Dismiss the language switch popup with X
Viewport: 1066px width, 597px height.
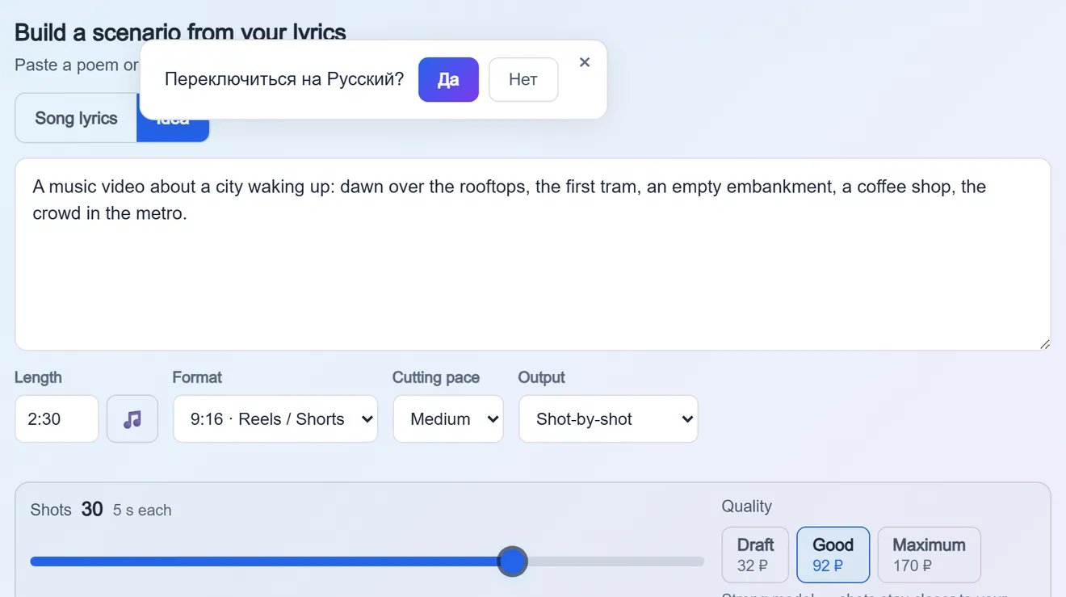pyautogui.click(x=585, y=62)
